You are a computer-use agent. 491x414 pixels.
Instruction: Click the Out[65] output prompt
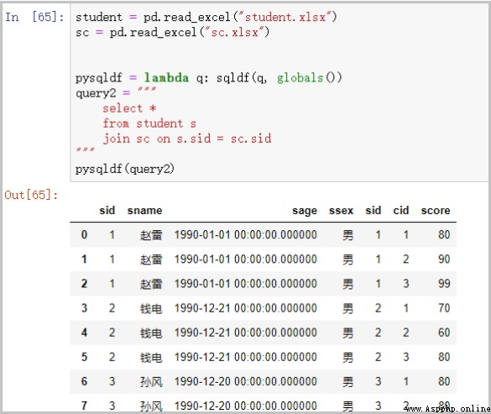coord(31,195)
